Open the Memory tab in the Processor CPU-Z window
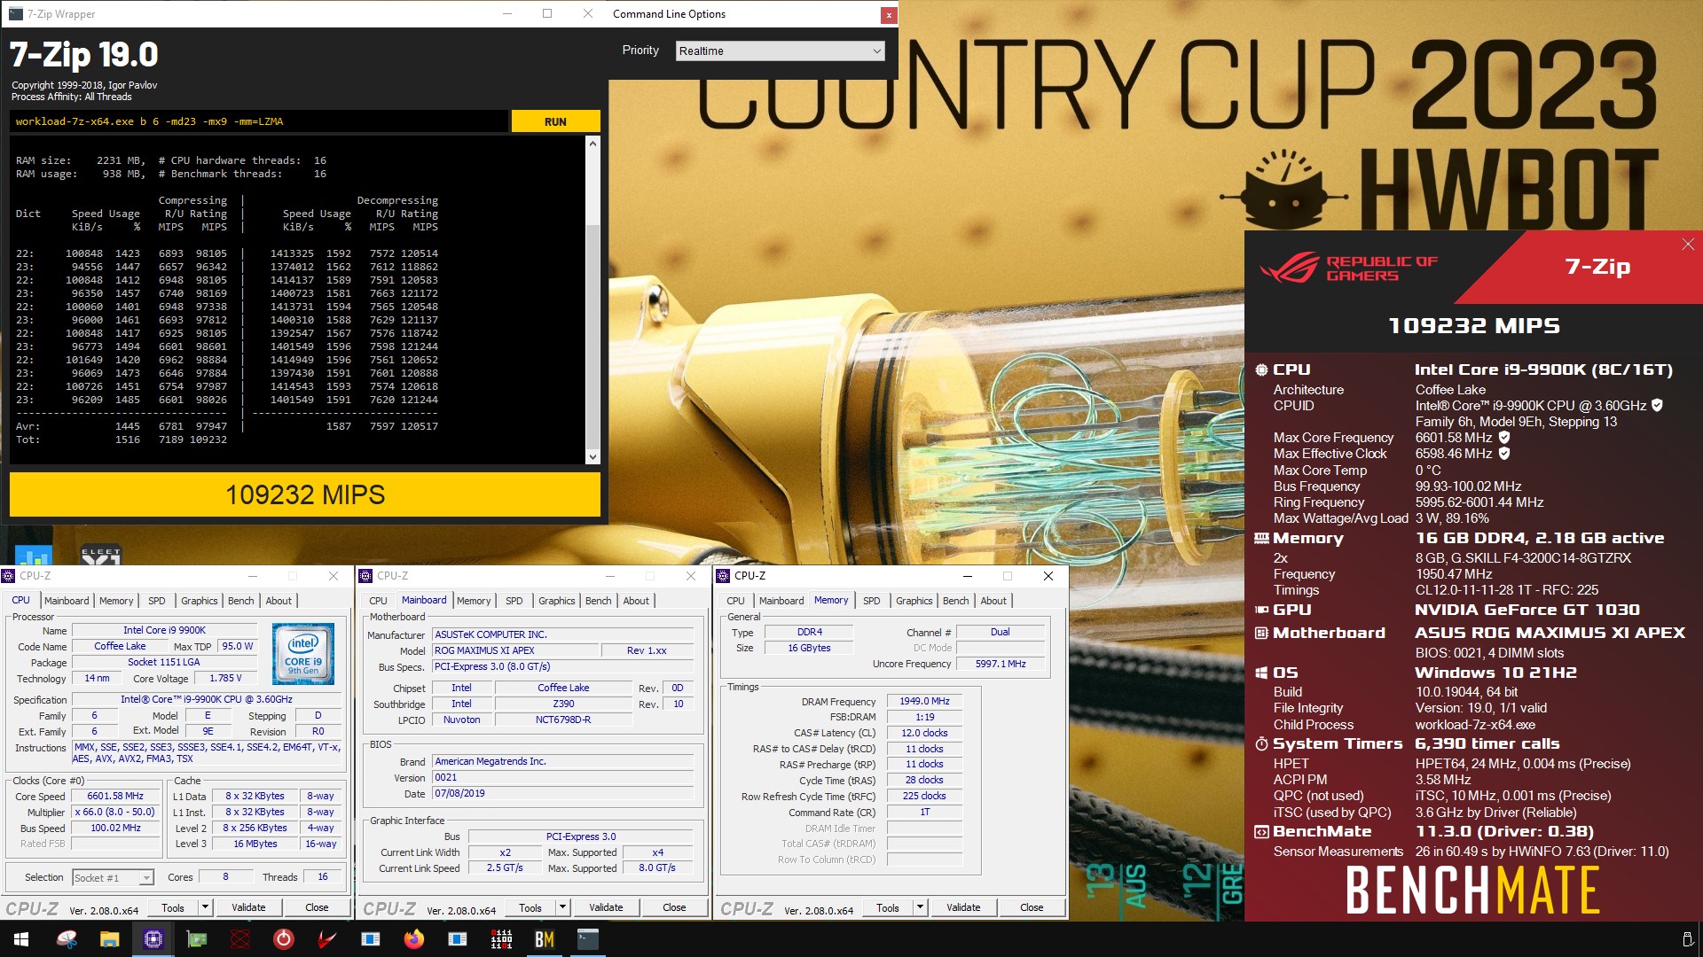Screen dimensions: 1703x957 (116, 601)
